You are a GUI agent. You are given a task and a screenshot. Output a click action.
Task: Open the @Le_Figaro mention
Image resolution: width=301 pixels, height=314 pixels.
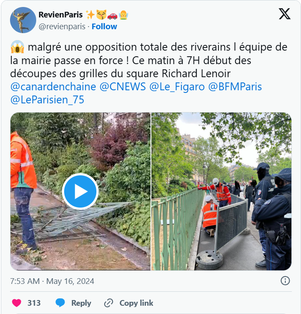coord(177,87)
